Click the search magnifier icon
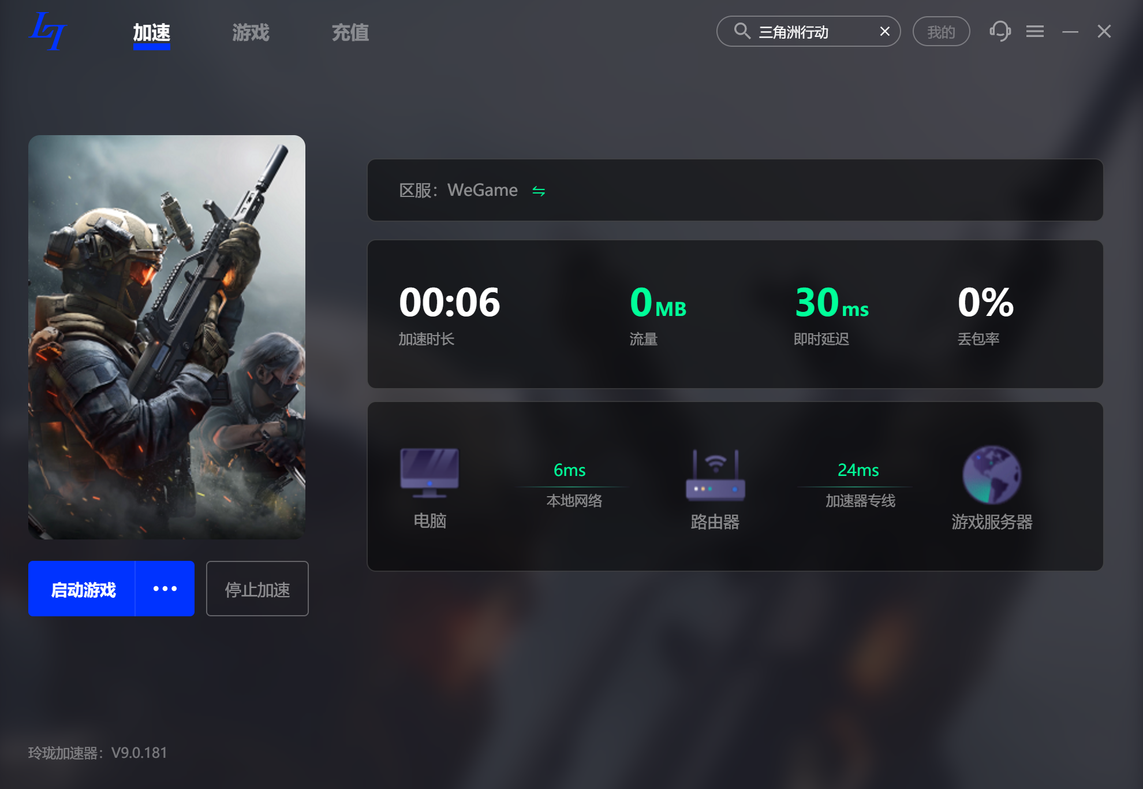 [742, 31]
